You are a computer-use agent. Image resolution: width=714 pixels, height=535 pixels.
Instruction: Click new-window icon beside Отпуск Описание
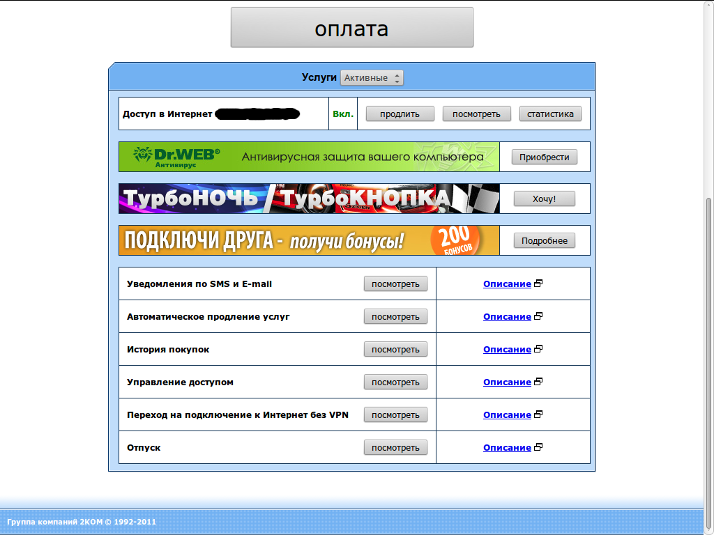[x=538, y=447]
